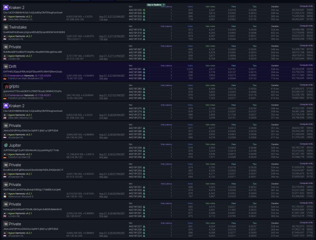Click the Agave client icon in Twinstake card

tap(6, 36)
